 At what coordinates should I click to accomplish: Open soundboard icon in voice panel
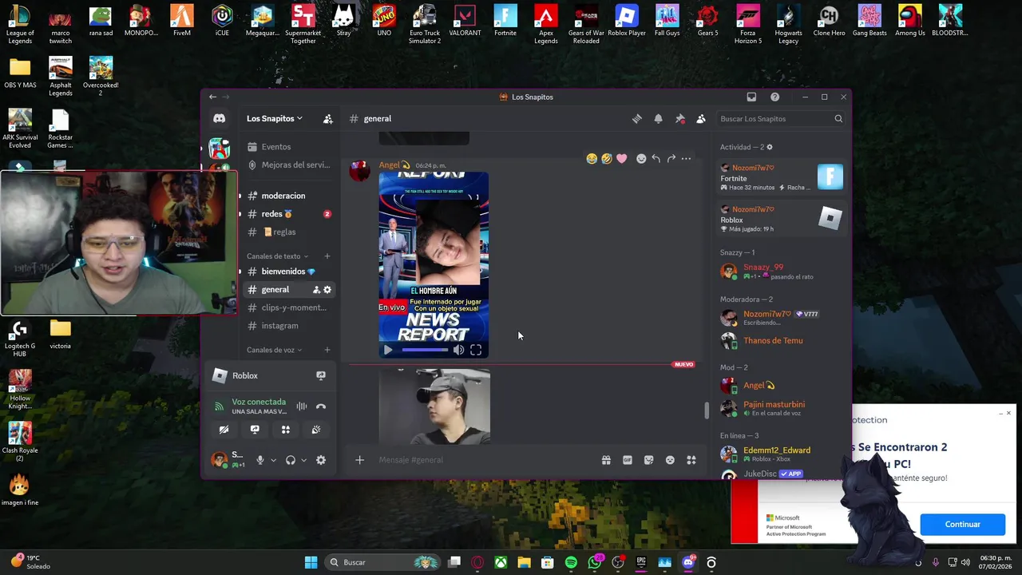click(x=316, y=430)
